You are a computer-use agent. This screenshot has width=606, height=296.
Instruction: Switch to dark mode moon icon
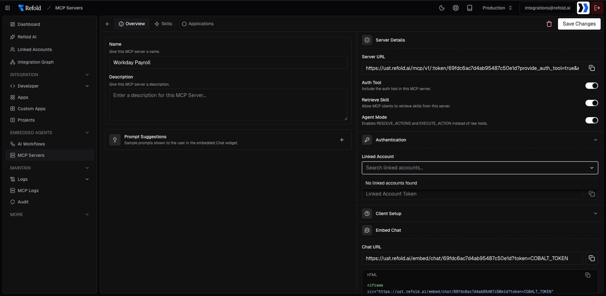coord(442,8)
